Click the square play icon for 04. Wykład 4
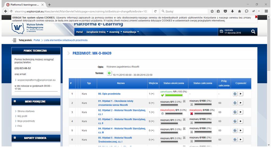Image resolution: width=272 pixels, height=148 pixels. tap(241, 130)
